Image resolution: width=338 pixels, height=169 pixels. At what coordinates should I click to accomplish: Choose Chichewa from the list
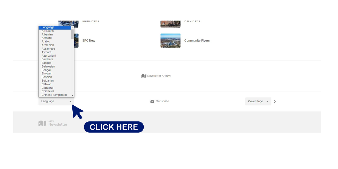(x=55, y=91)
